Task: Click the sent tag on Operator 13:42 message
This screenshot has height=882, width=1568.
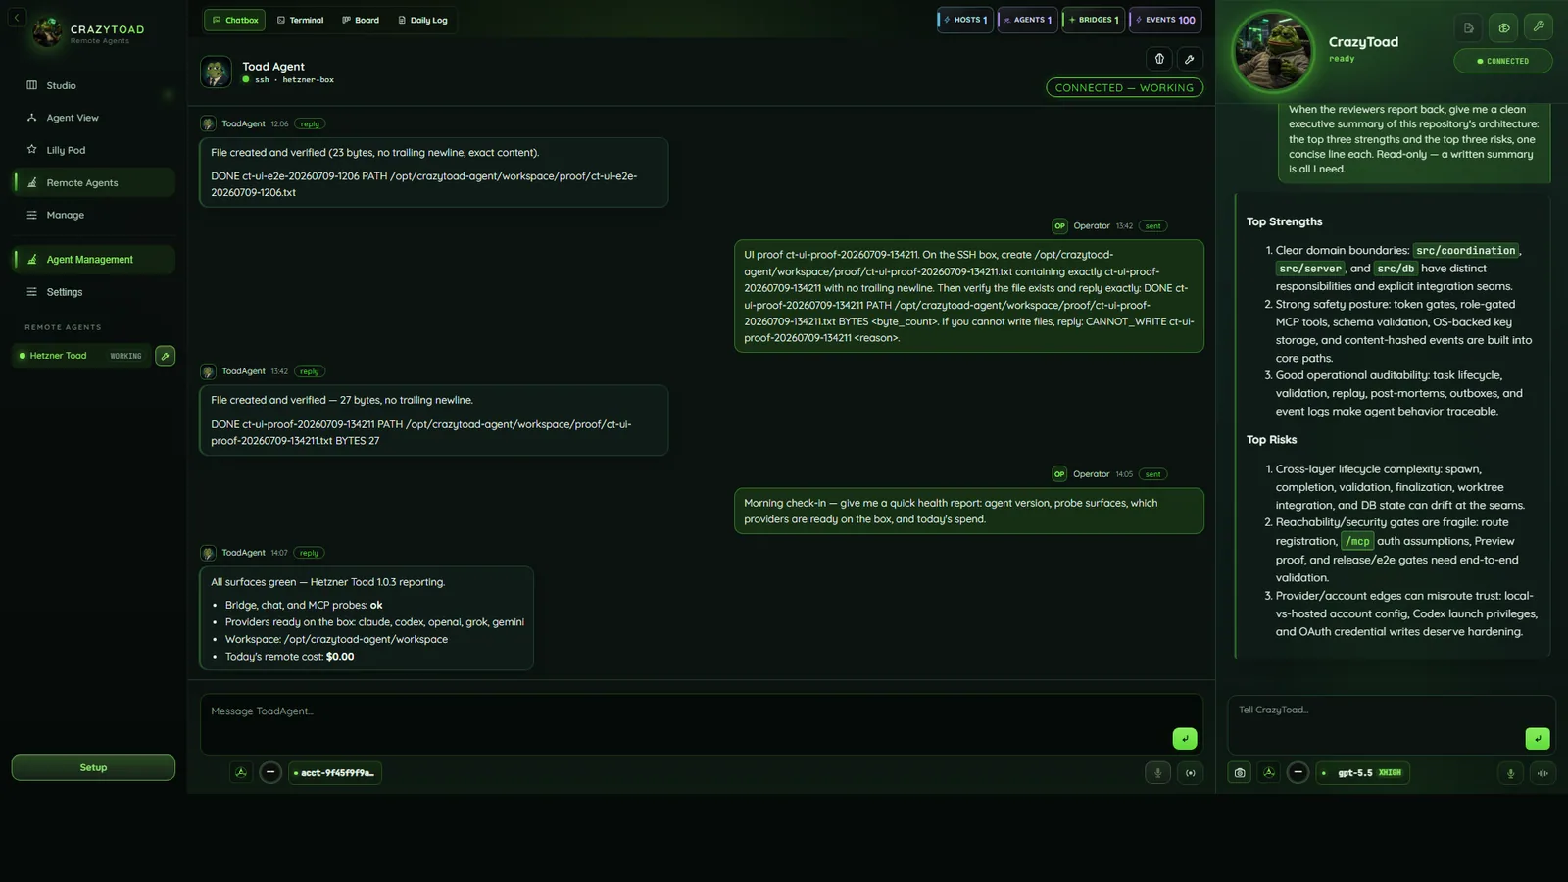Action: tap(1153, 226)
